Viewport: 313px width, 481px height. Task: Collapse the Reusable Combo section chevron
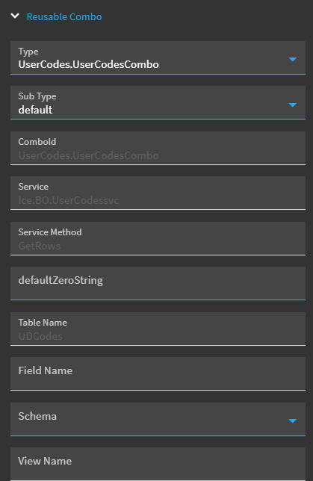click(x=15, y=16)
